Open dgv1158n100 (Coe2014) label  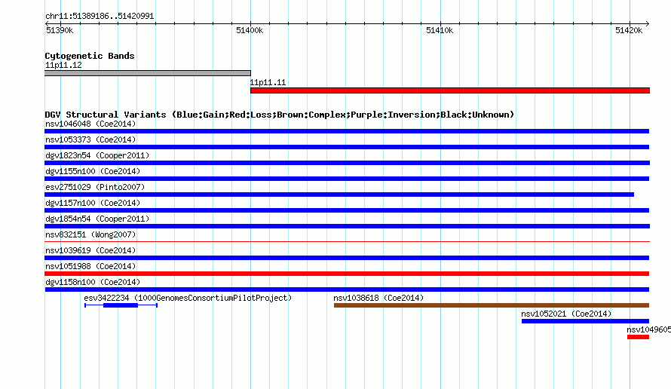(x=93, y=283)
